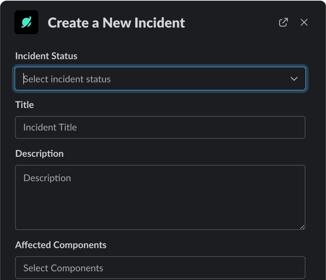Click inside the Description text area
Screen dimensions: 326x280
(x=160, y=197)
